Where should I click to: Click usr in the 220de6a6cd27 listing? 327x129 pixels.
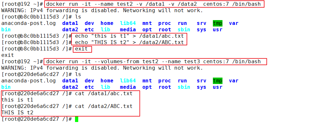click(217, 87)
